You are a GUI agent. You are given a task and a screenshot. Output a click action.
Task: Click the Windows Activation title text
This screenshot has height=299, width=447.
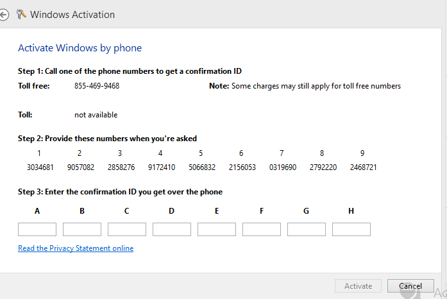pyautogui.click(x=72, y=14)
